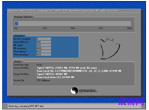Click the Percent complete value 3
The height and width of the screenshot is (110, 149).
coord(44,39)
